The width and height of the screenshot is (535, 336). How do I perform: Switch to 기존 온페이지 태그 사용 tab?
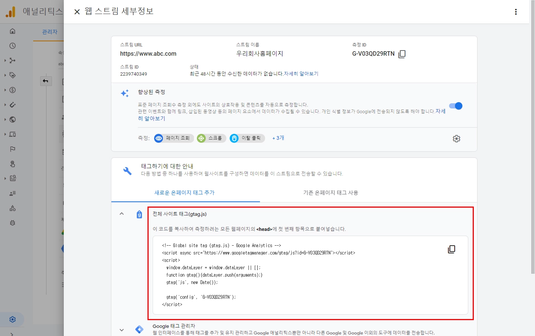(x=331, y=193)
